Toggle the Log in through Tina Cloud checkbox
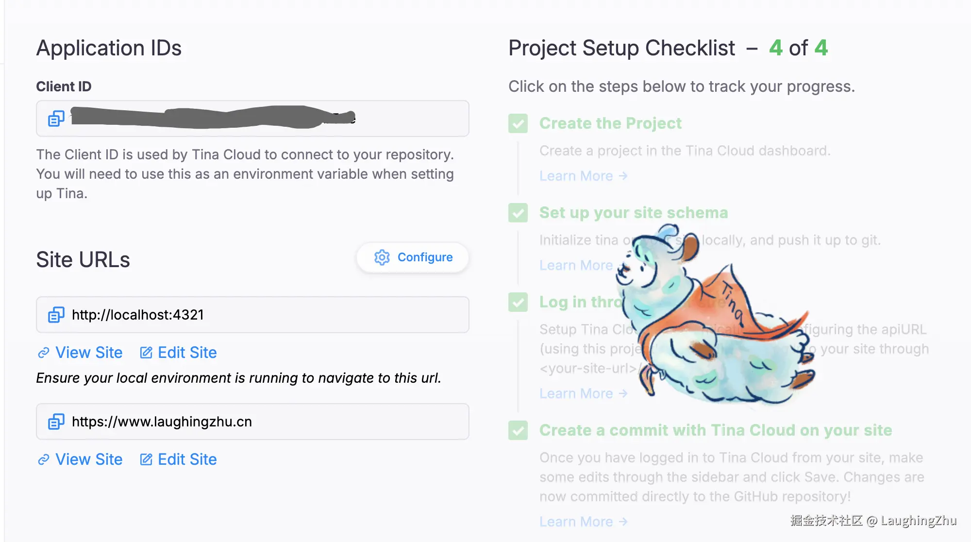This screenshot has height=542, width=971. click(x=518, y=302)
